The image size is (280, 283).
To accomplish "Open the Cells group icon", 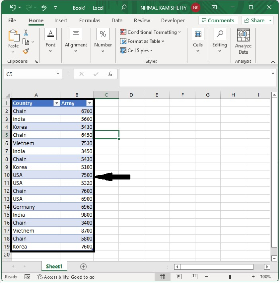I will click(x=198, y=34).
